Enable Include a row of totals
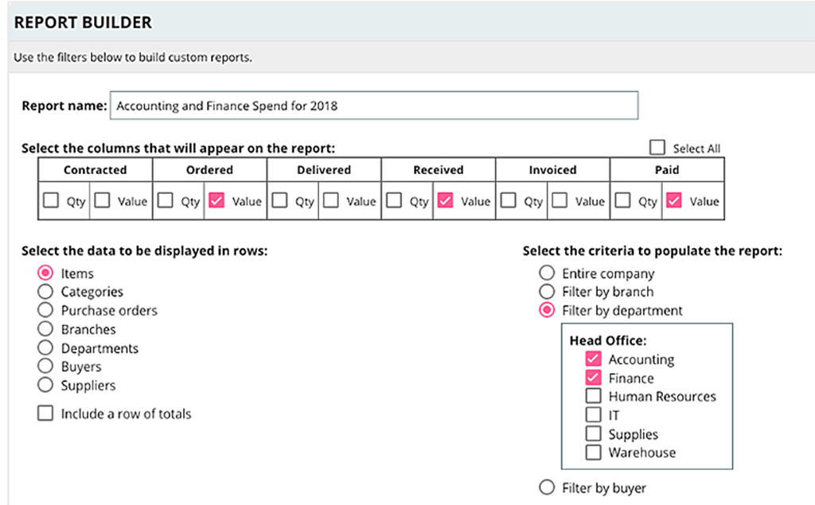Viewport: 815px width, 505px height. pyautogui.click(x=45, y=413)
